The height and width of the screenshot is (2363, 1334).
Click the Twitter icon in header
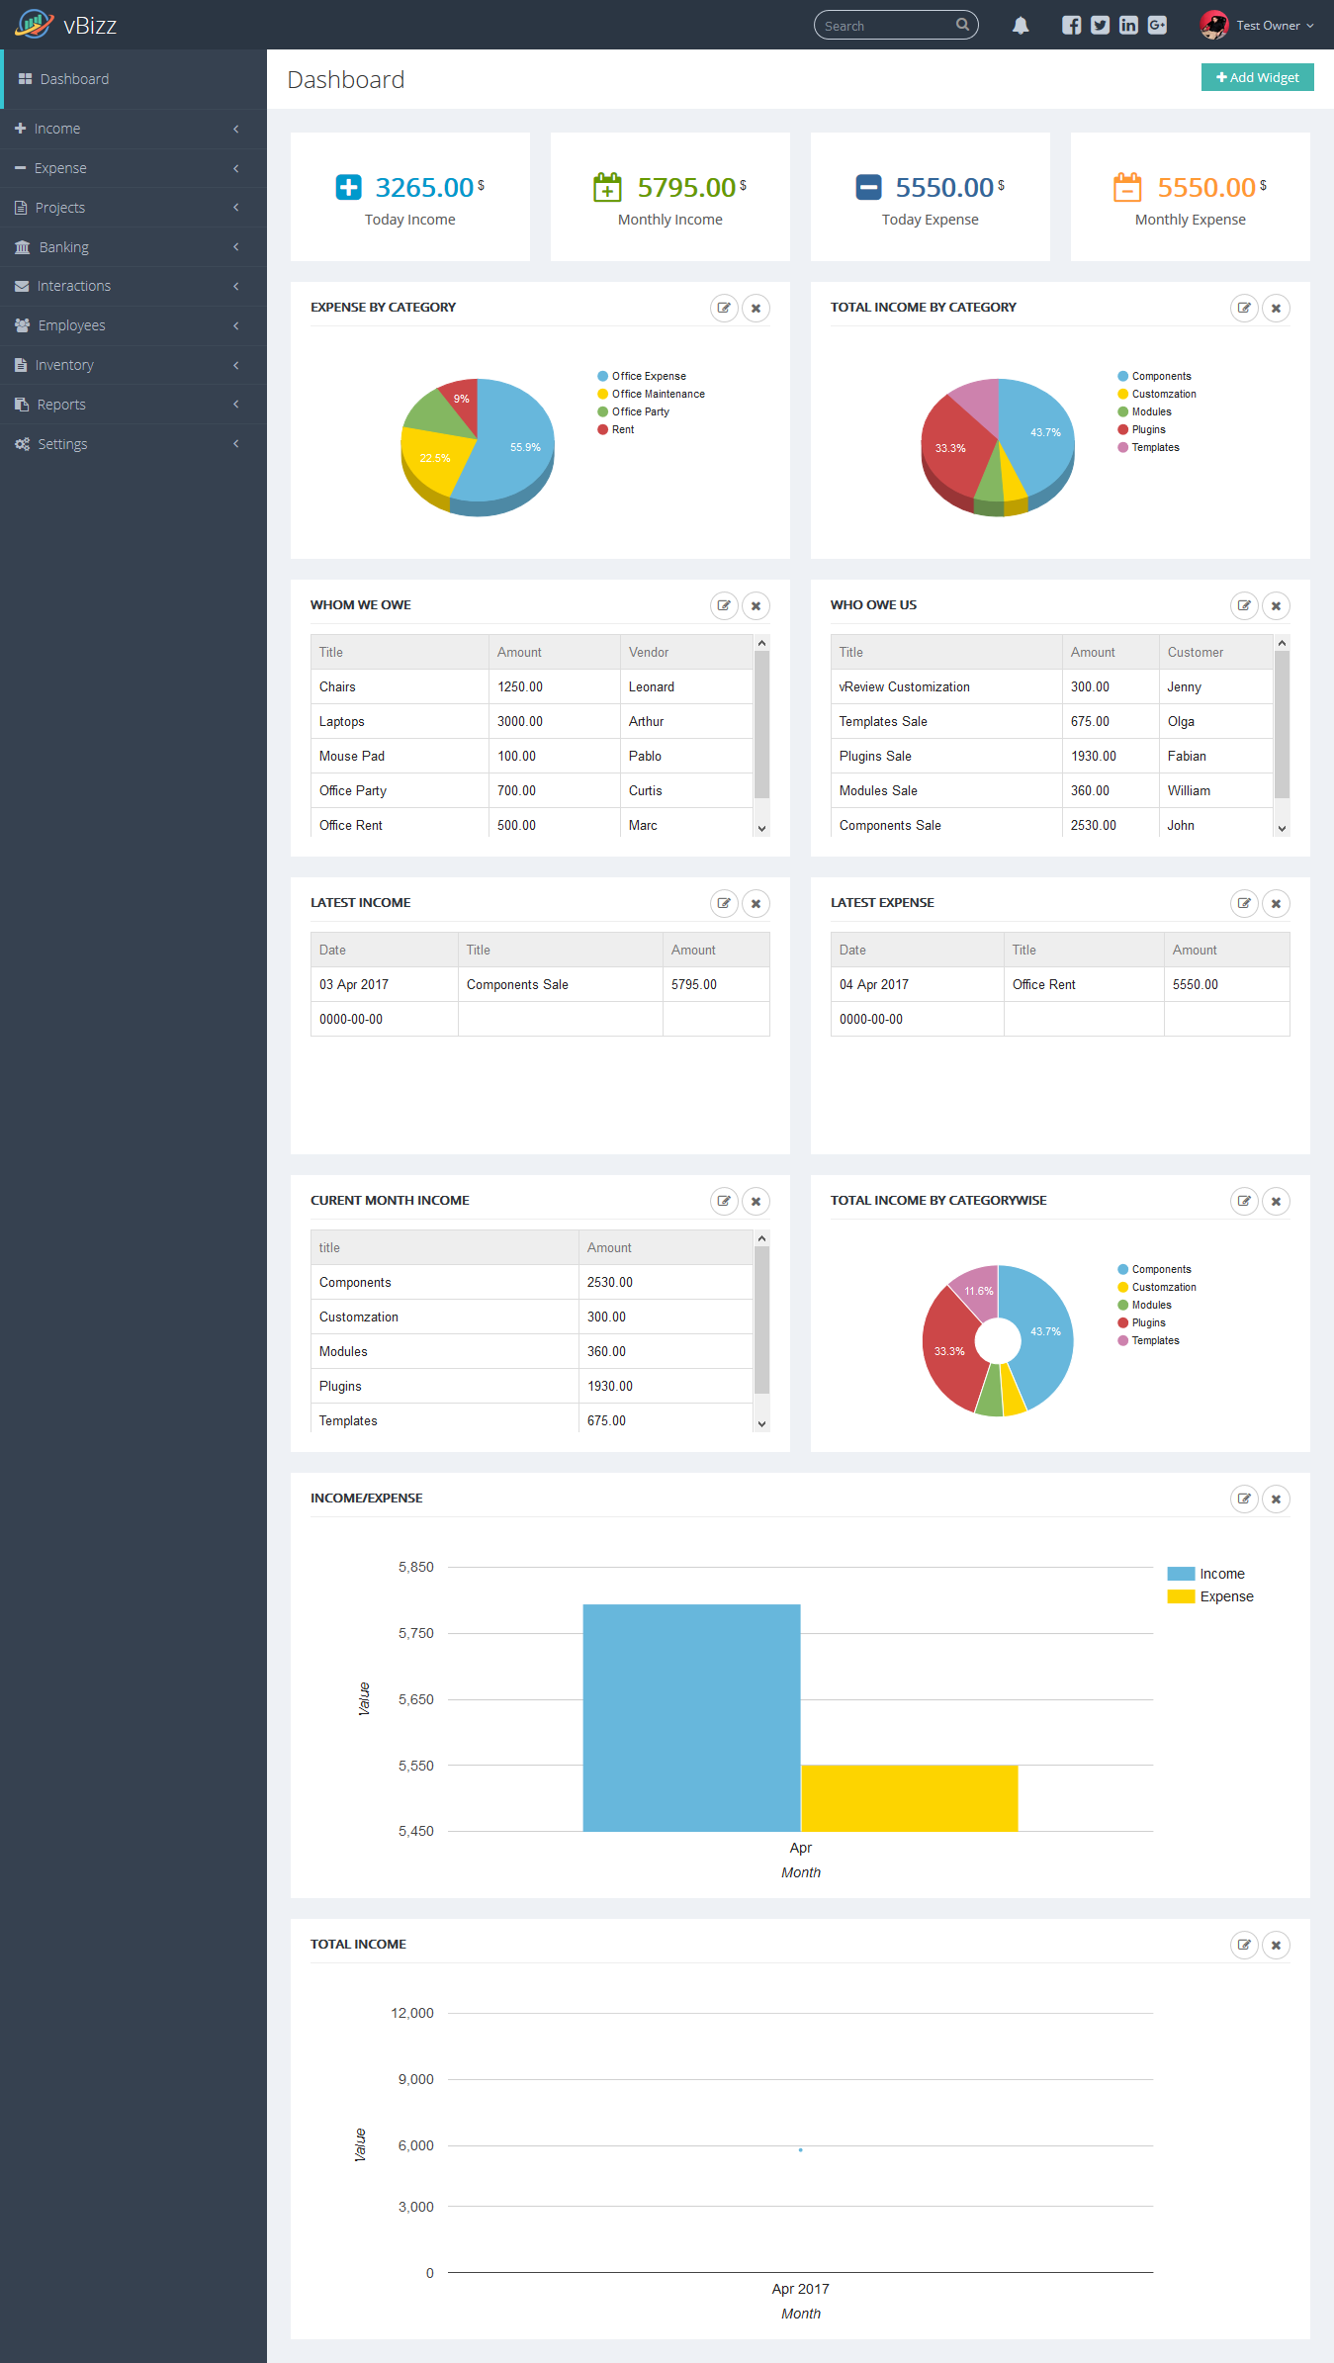(1100, 26)
